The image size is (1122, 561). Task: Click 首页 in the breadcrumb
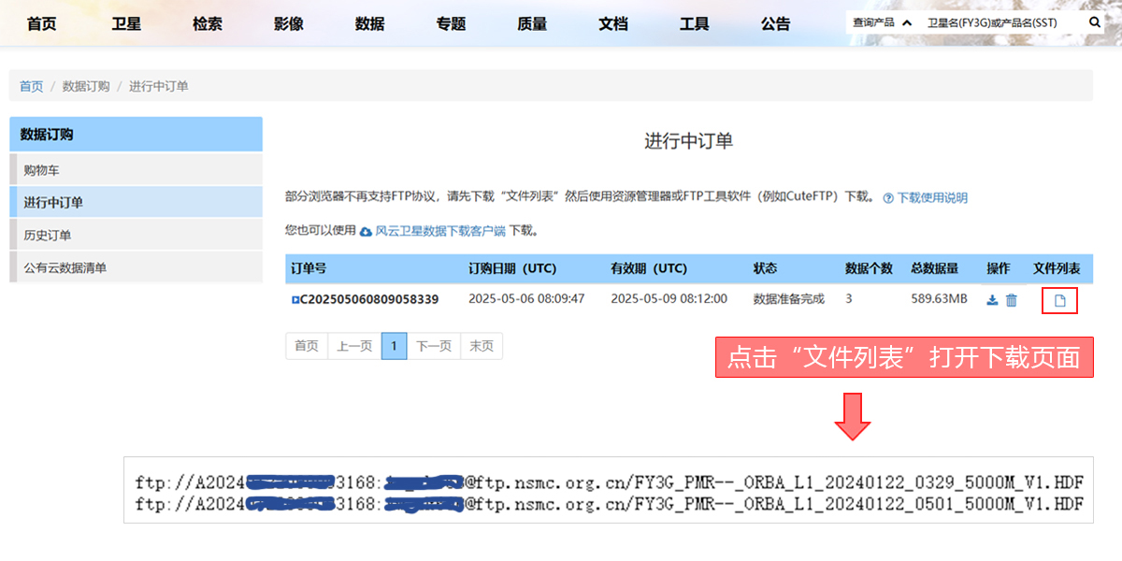31,86
